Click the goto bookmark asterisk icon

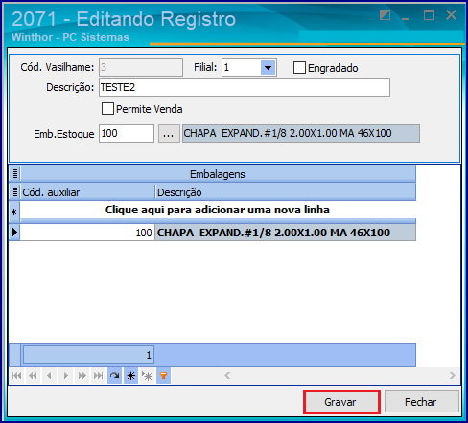(147, 376)
